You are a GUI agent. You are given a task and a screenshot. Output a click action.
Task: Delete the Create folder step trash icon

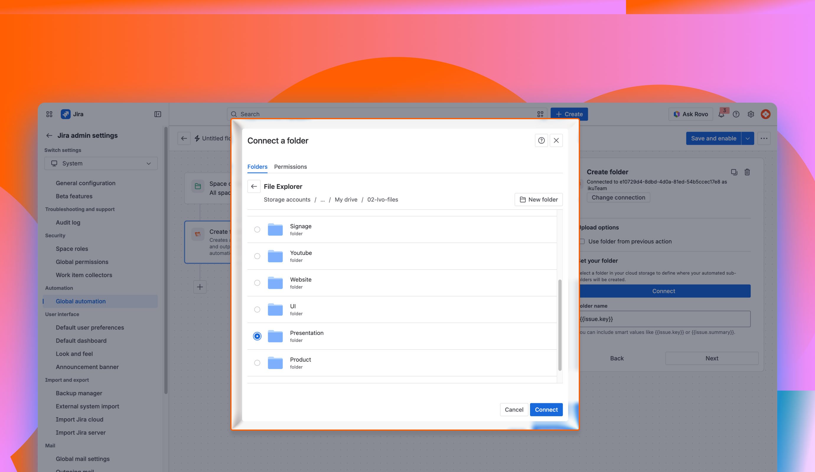747,172
